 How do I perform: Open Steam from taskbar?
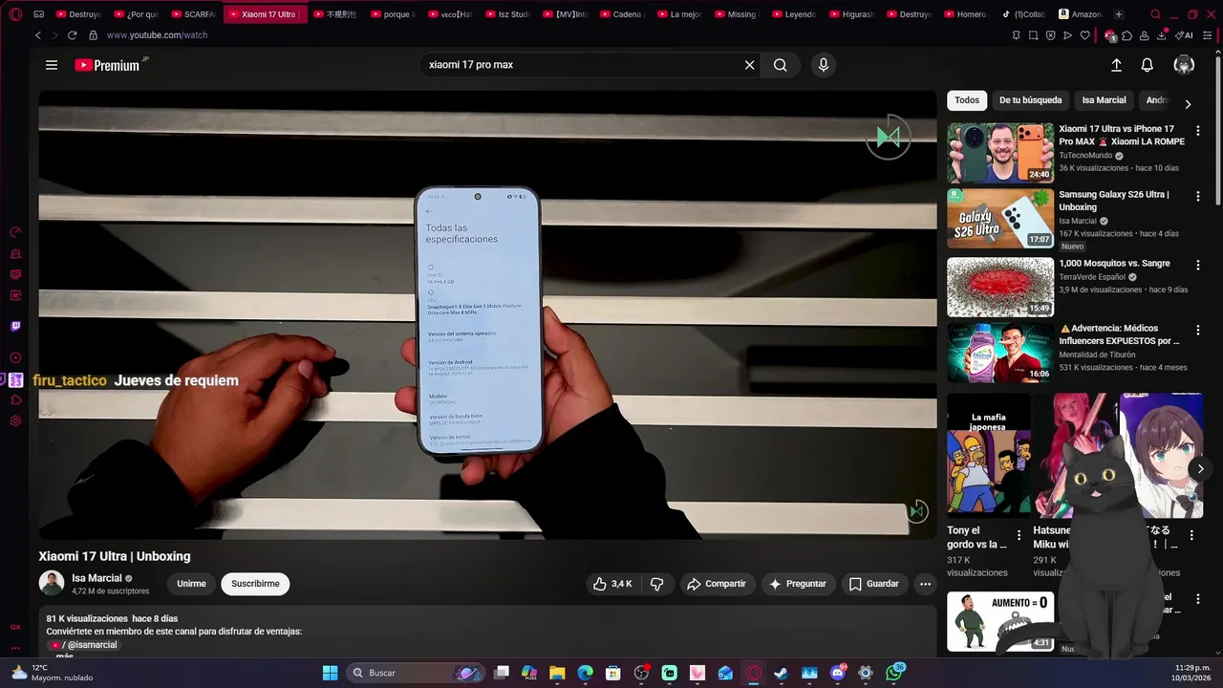(x=782, y=673)
